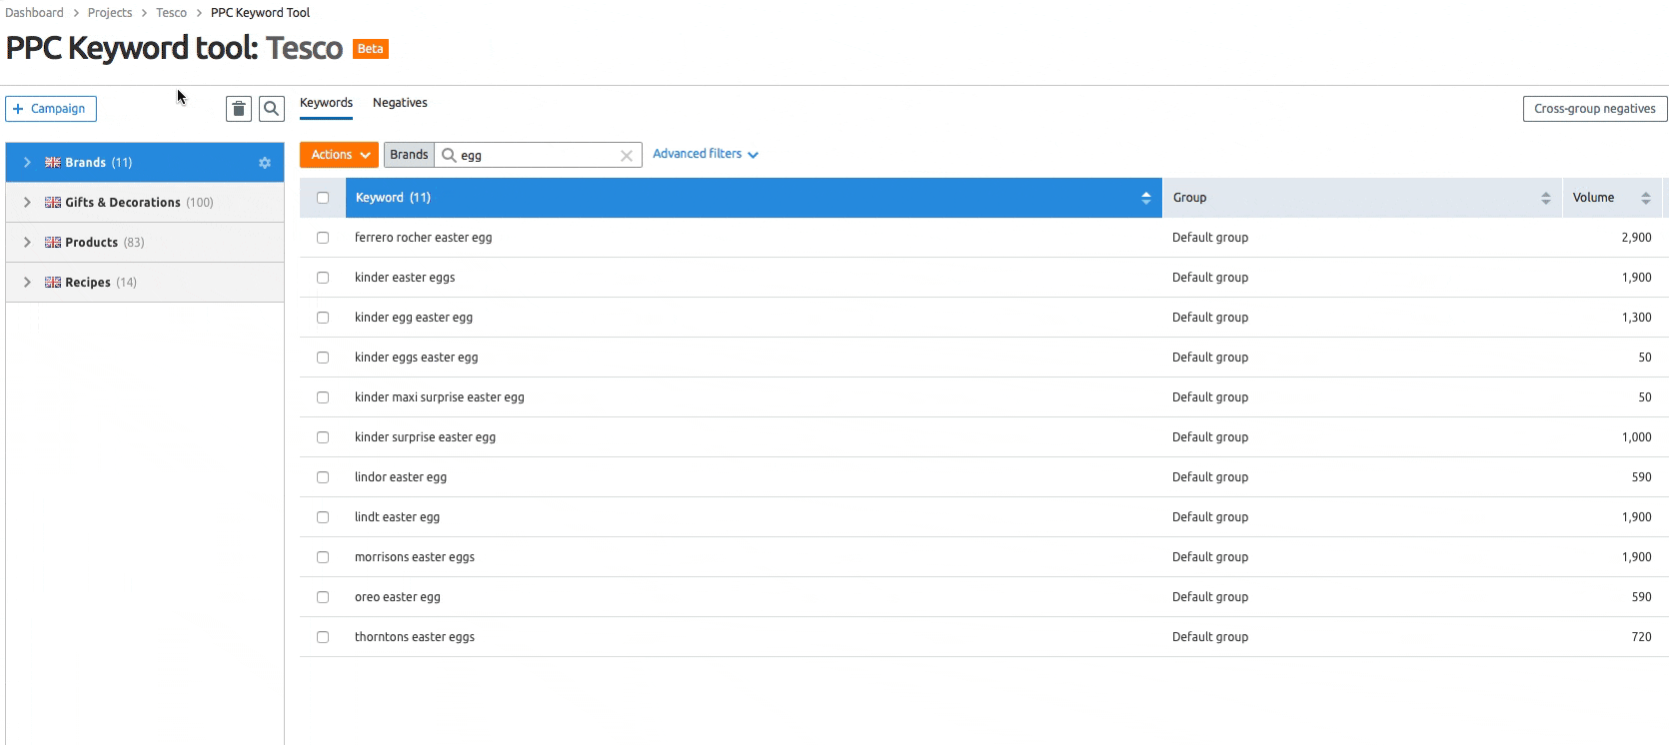Click volume value 2,900
The image size is (1669, 745).
point(1636,238)
